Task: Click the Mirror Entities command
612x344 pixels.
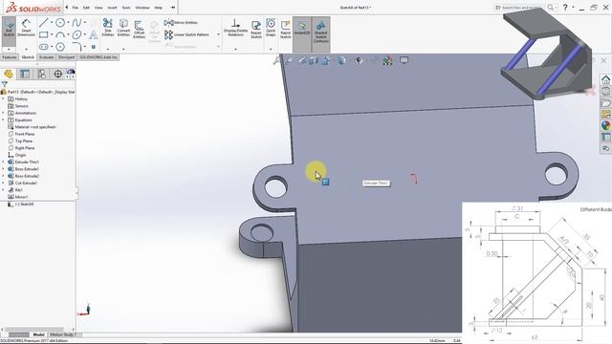Action: 181,23
